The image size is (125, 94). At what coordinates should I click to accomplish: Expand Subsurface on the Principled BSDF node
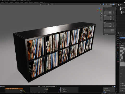tap(62, 91)
